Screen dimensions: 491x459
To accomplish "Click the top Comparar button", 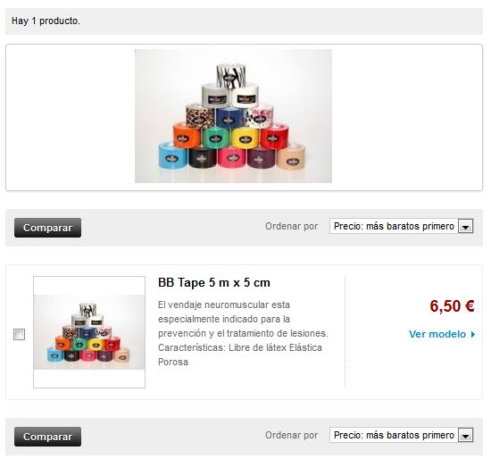I will [47, 228].
